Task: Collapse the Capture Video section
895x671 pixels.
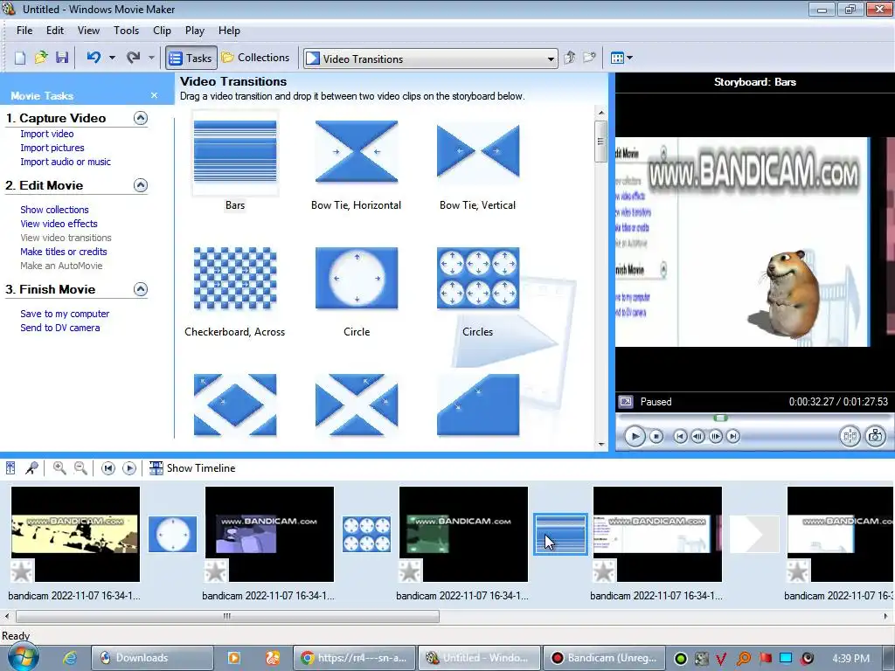Action: [x=141, y=118]
